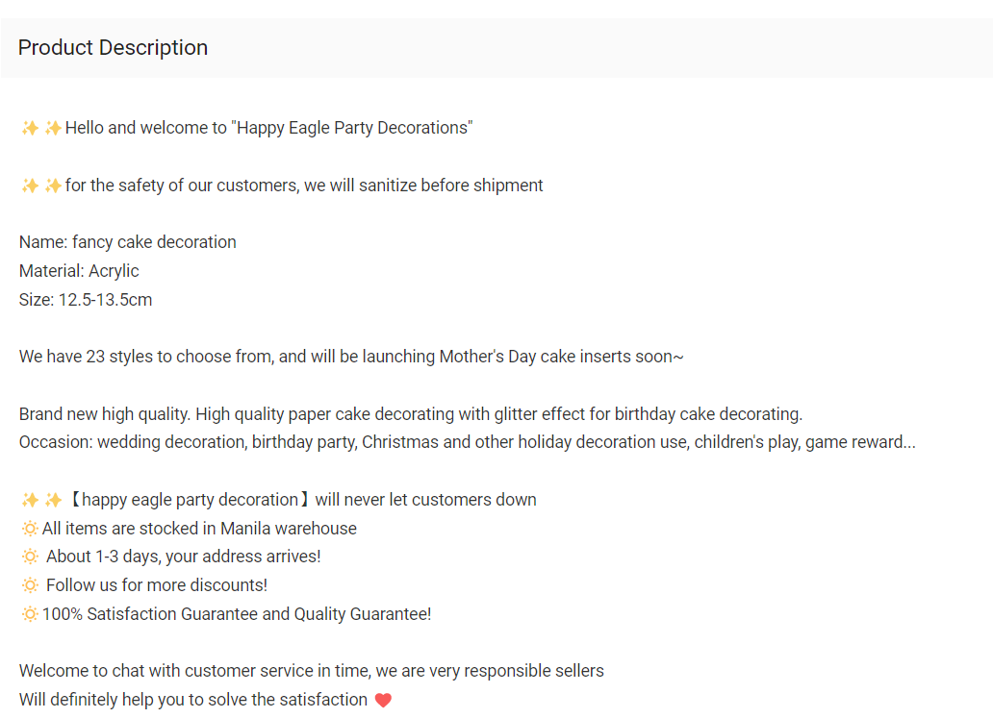Click the "Product Description" section heading

113,48
